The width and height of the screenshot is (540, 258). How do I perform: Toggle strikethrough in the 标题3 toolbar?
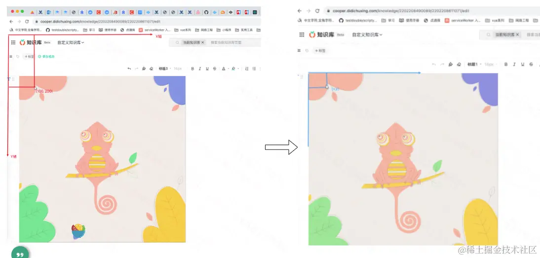coord(215,69)
